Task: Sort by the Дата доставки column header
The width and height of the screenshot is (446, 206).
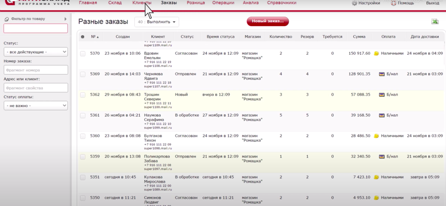Action: click(424, 37)
